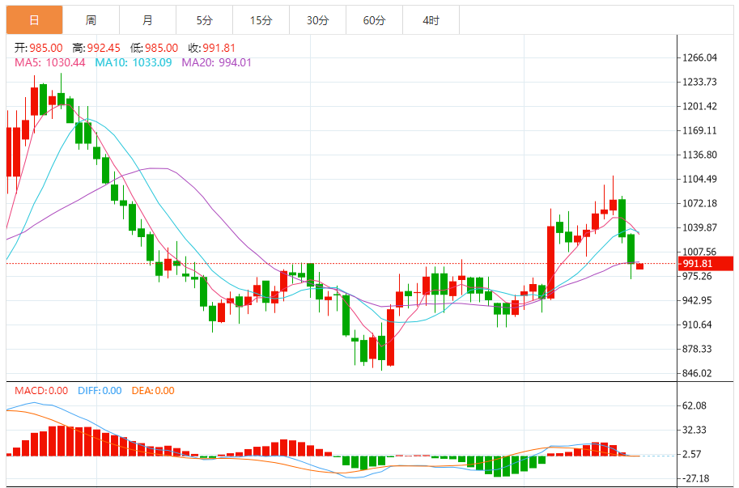Click the last small red candlestick

click(x=639, y=266)
